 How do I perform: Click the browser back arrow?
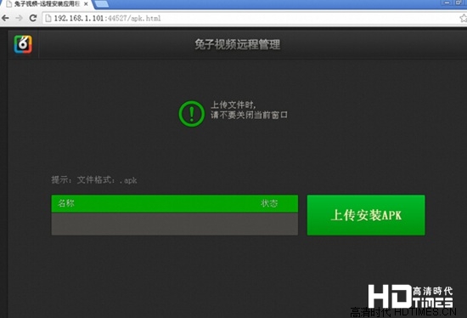tap(5, 18)
